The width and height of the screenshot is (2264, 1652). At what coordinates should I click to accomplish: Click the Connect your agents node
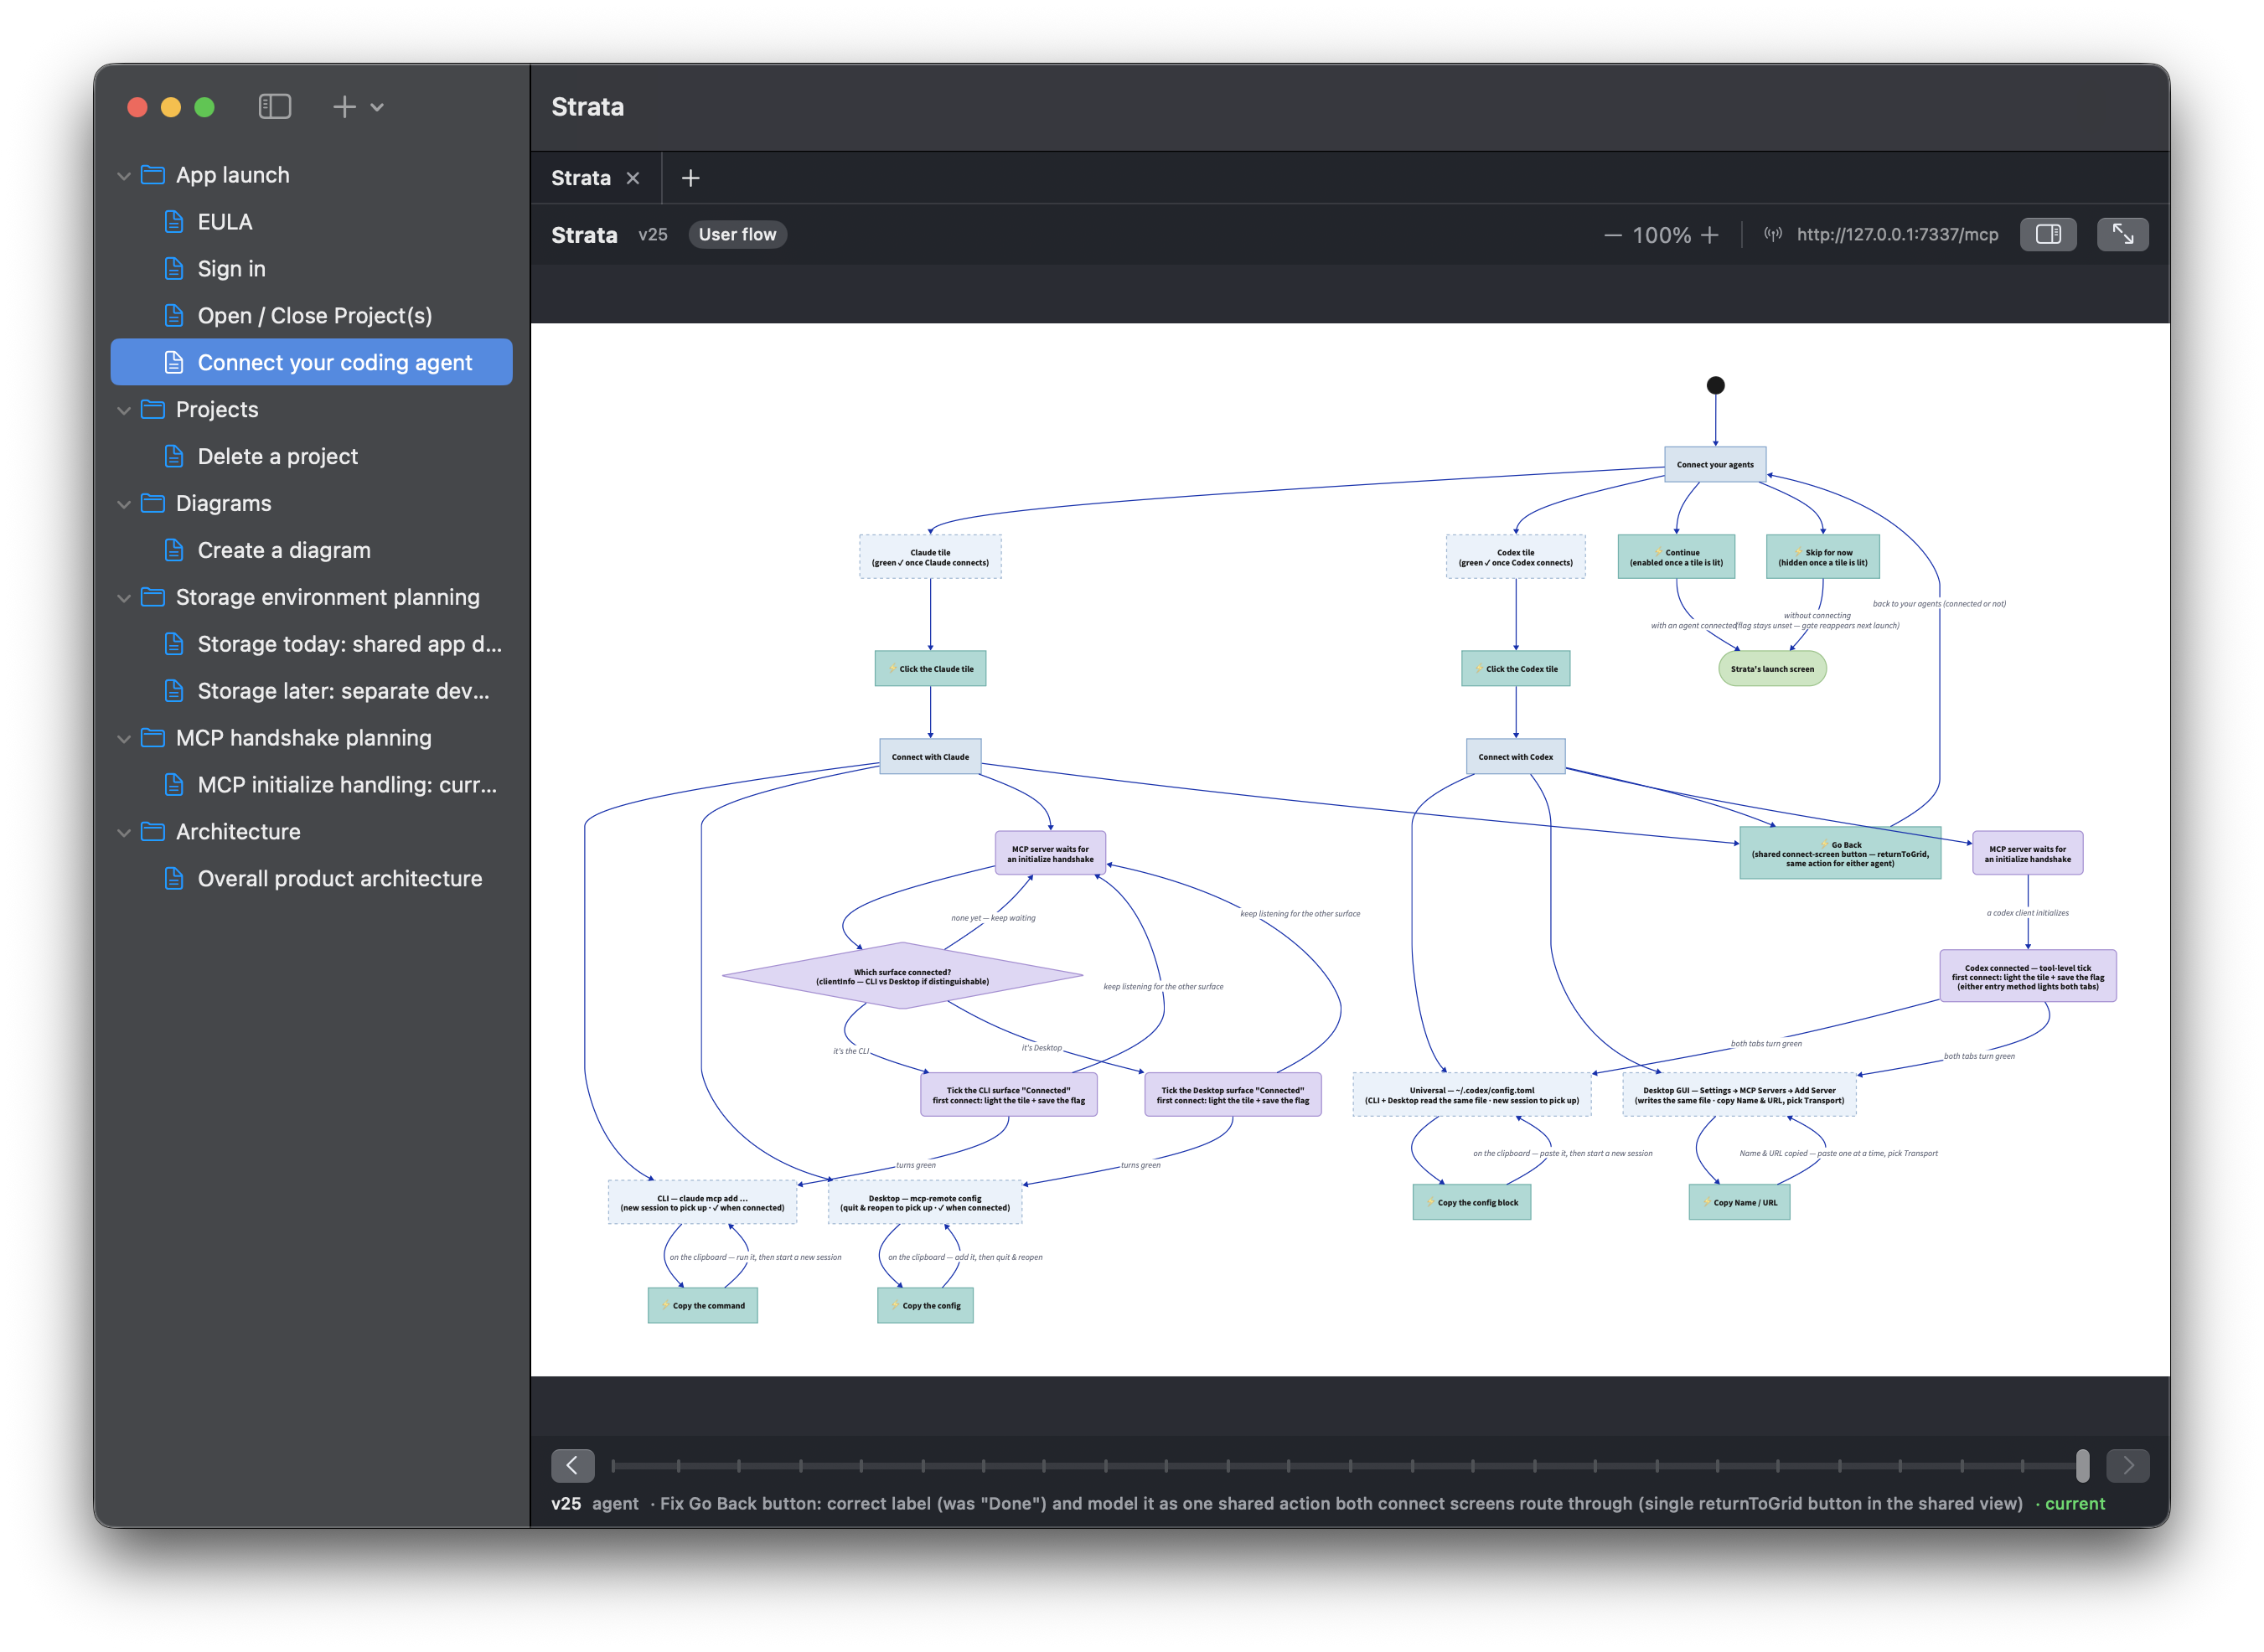[x=1715, y=465]
